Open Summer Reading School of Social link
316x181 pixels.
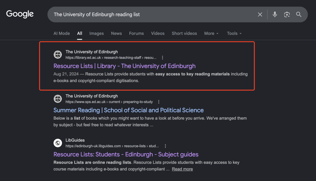(128, 110)
